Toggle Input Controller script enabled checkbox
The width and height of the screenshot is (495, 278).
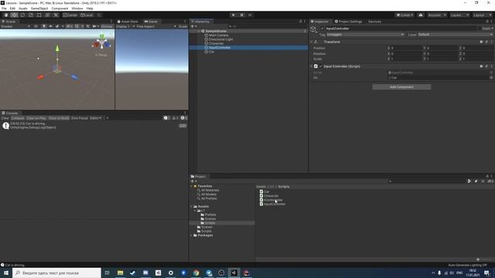321,66
